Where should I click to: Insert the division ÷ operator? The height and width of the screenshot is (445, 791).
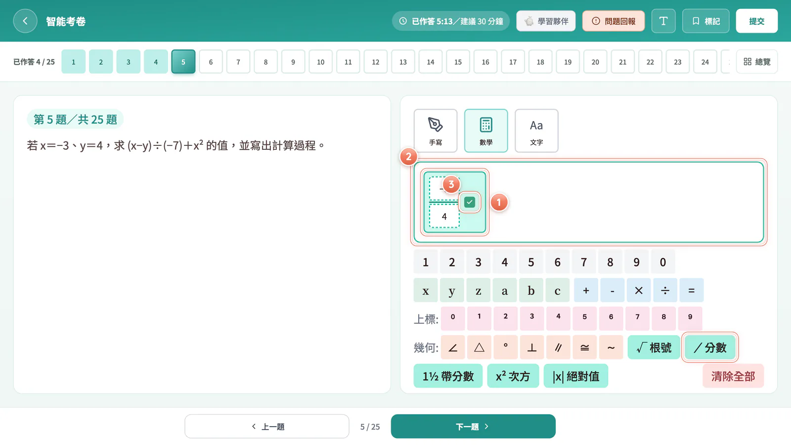point(665,291)
